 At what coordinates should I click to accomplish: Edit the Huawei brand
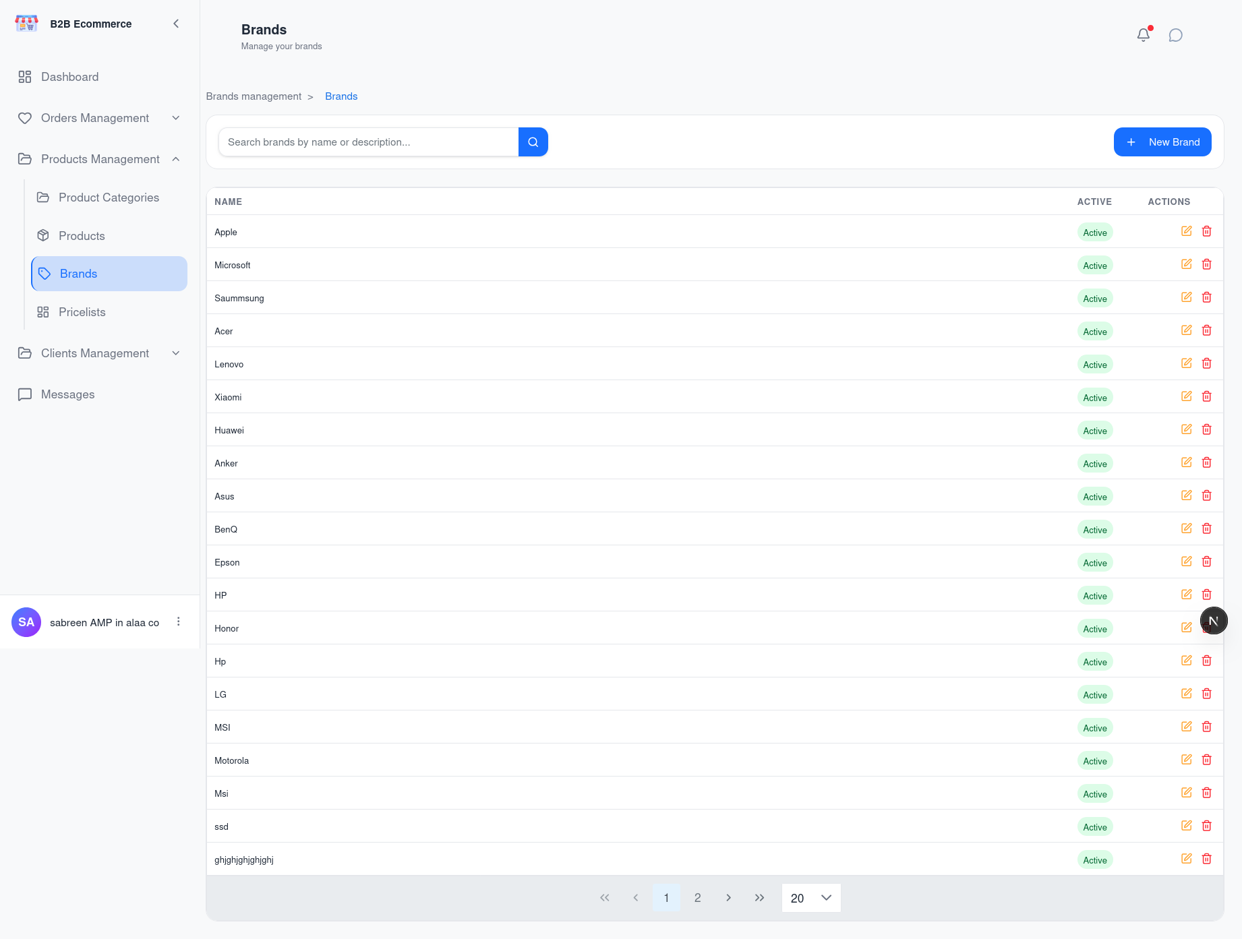[x=1187, y=429]
